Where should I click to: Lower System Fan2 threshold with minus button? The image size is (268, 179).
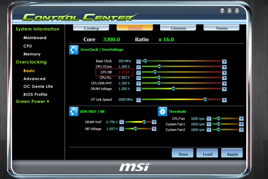209,130
